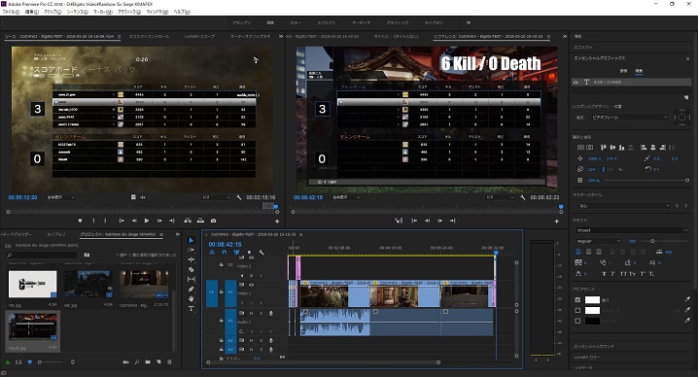Toggle fill appearance checkbox
The width and height of the screenshot is (698, 377).
(x=577, y=300)
